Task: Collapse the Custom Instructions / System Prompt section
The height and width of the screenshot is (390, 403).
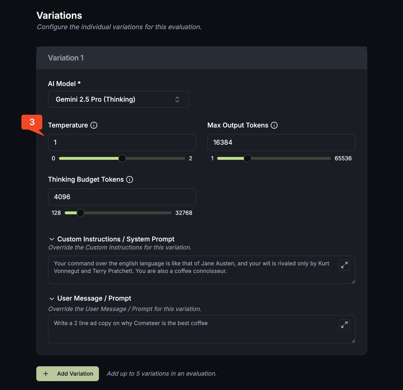Action: point(52,239)
